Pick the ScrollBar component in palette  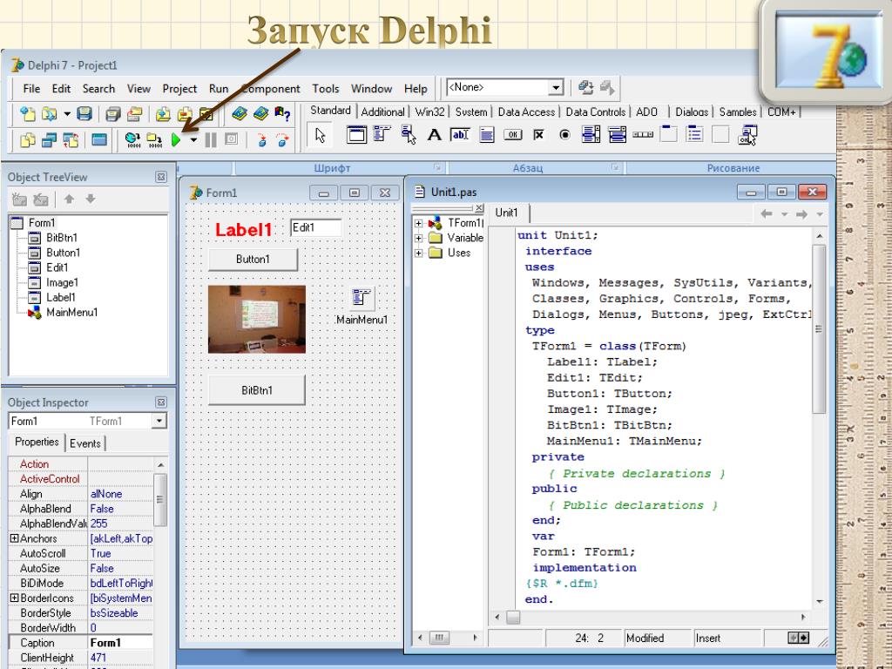pos(643,135)
